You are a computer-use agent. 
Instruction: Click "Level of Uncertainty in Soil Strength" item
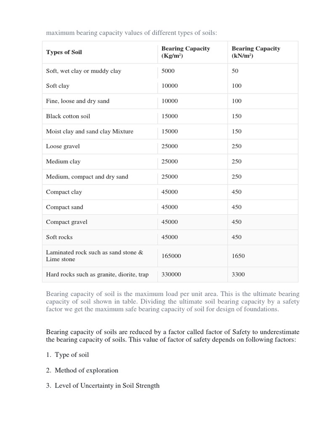pos(107,385)
